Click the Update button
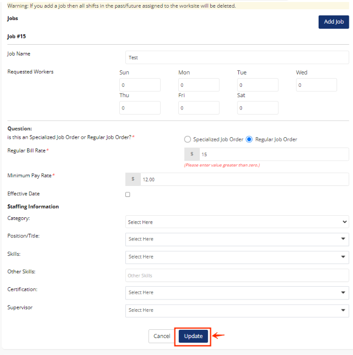 [193, 336]
